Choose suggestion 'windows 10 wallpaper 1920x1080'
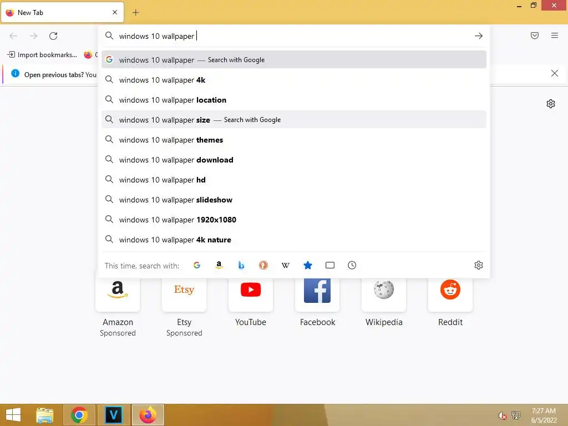Image resolution: width=568 pixels, height=426 pixels. pyautogui.click(x=294, y=219)
